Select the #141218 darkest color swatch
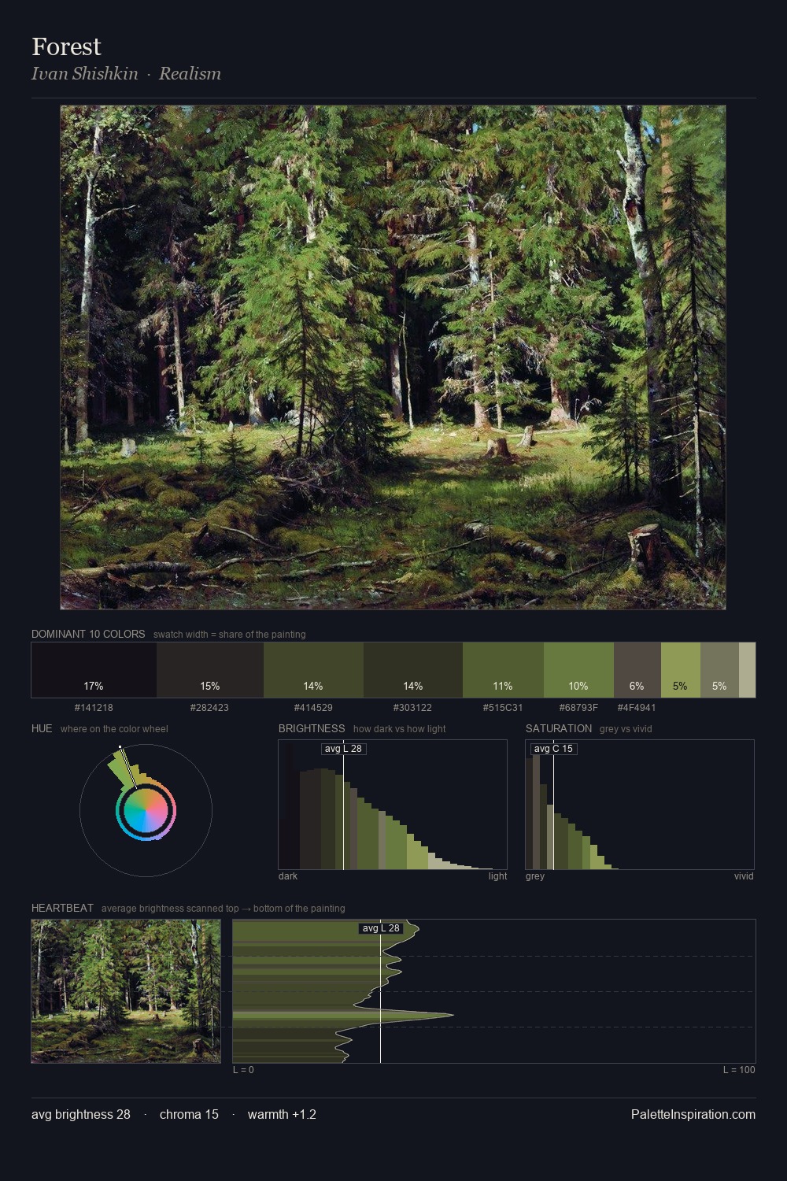787x1181 pixels. coord(94,670)
